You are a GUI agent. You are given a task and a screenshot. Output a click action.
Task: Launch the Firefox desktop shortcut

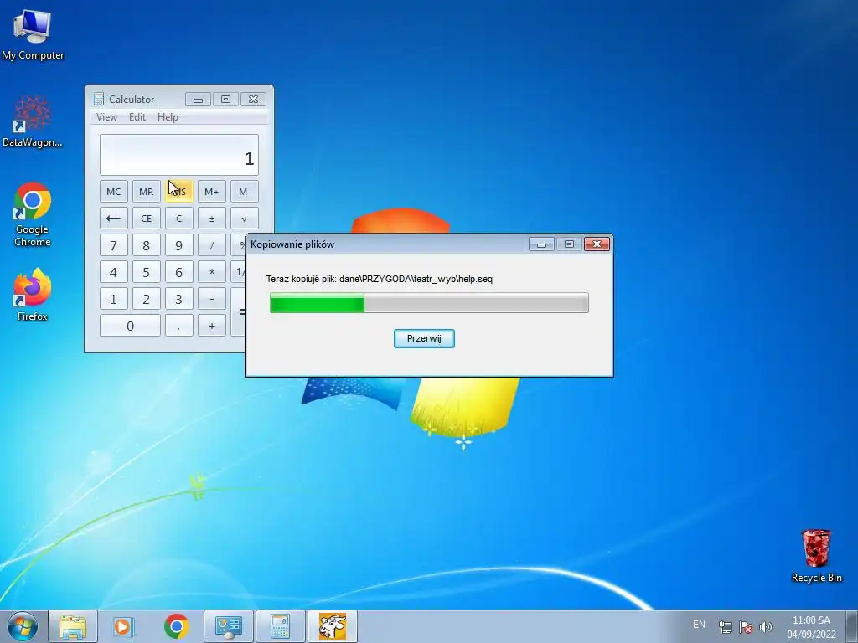33,294
